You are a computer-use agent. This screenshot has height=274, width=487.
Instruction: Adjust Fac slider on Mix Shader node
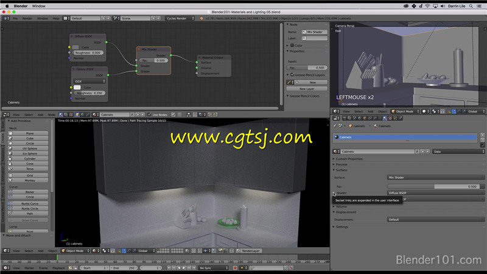click(x=154, y=60)
